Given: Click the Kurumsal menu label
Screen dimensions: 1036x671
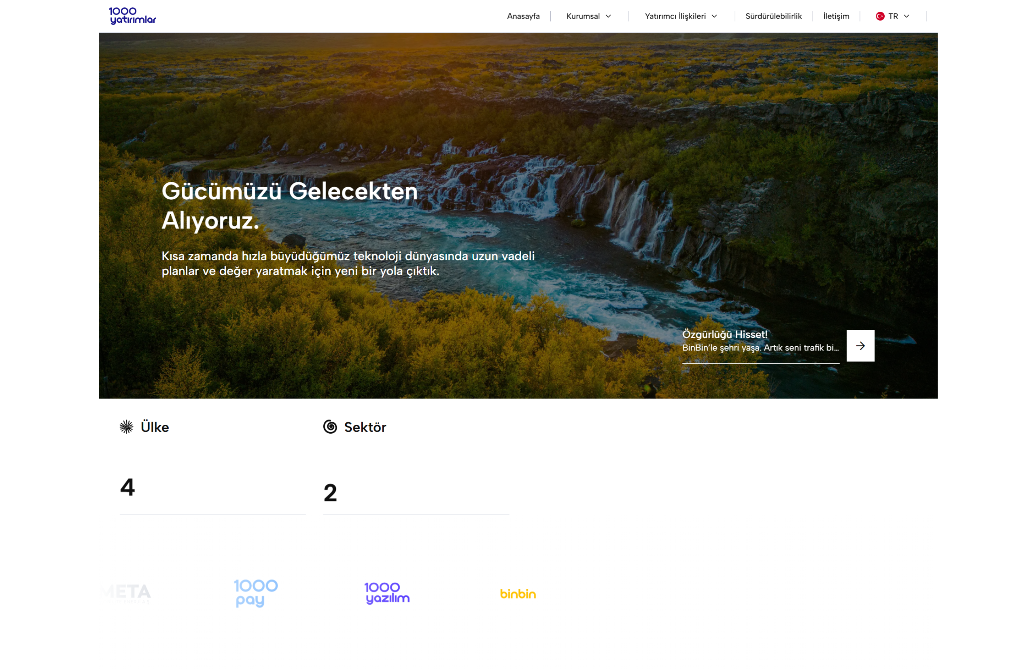Looking at the screenshot, I should pos(582,16).
